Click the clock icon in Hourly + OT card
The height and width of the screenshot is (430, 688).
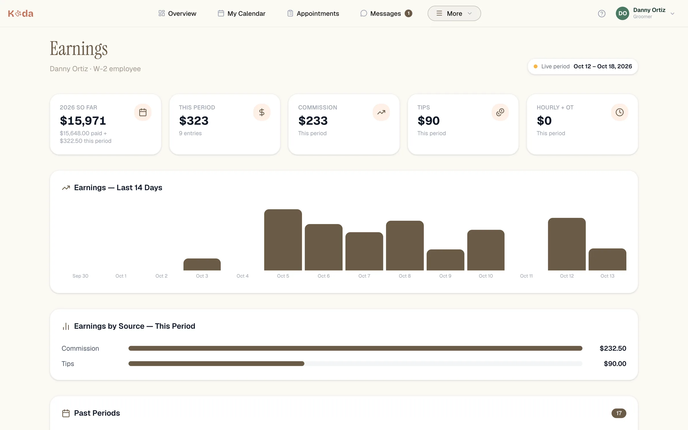coord(619,112)
